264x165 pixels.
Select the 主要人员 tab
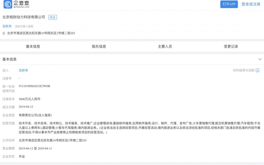(165, 47)
